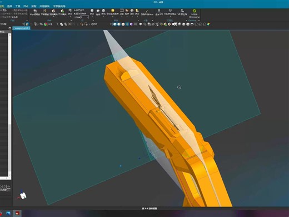
Task: Click the first light-blue sphere toolbar icon
Action: pos(115,24)
